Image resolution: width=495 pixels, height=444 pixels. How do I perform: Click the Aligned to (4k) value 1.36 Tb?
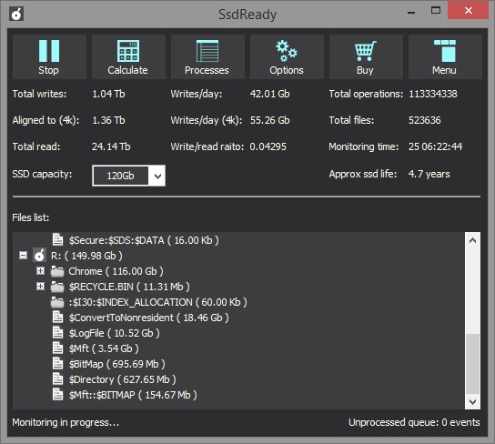pos(108,120)
